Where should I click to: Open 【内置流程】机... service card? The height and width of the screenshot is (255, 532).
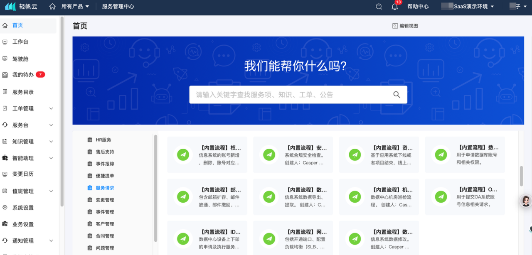coord(379,197)
